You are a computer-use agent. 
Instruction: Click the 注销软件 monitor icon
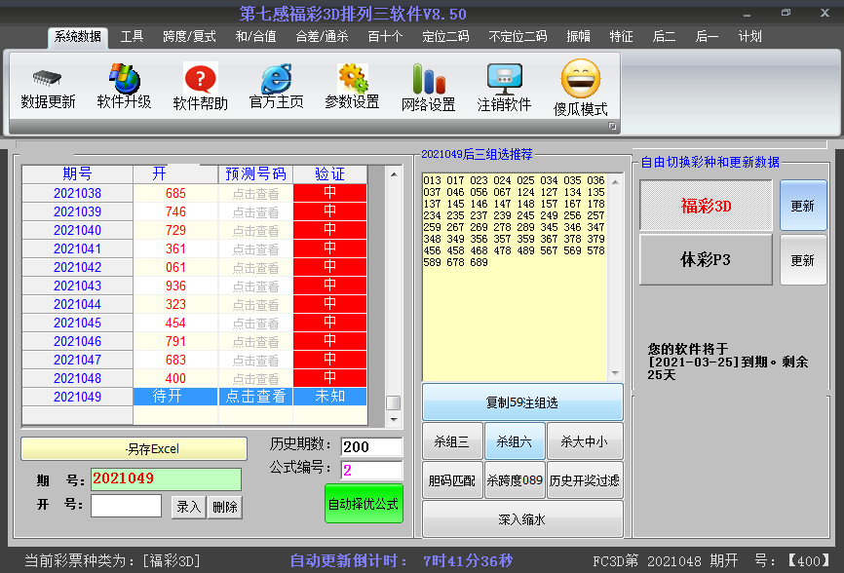504,78
